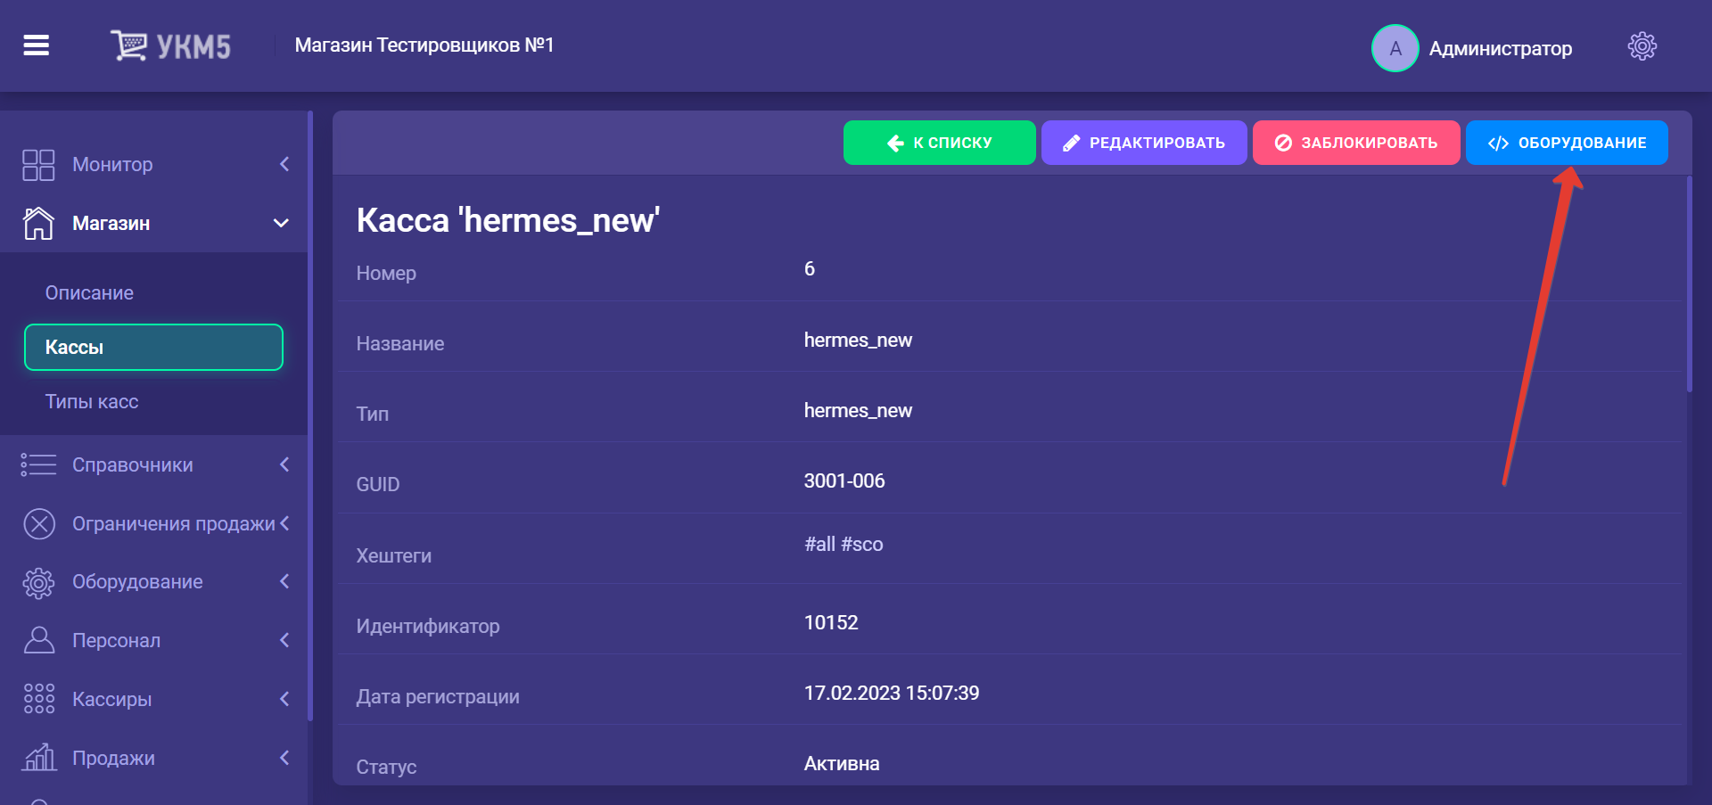Expand the Монитор menu chevron
1712x805 pixels.
click(284, 164)
